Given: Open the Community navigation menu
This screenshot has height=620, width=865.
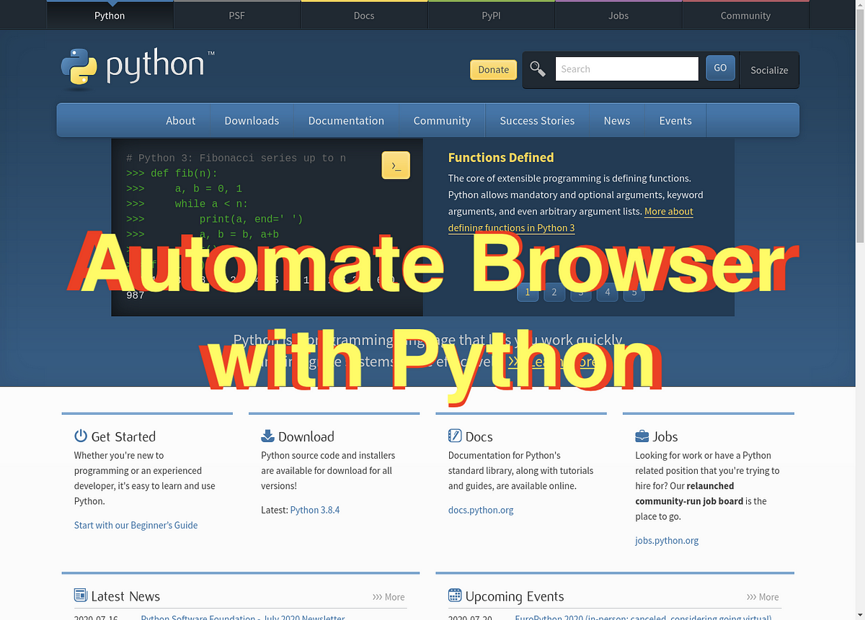Looking at the screenshot, I should [x=442, y=120].
